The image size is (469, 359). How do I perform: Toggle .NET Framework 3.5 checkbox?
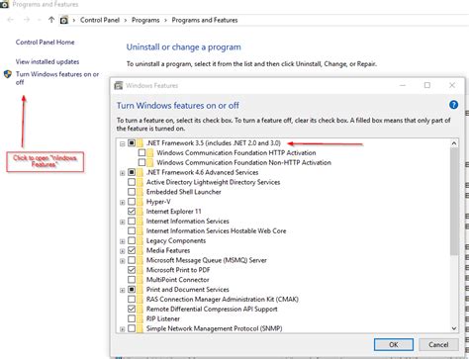pos(132,143)
